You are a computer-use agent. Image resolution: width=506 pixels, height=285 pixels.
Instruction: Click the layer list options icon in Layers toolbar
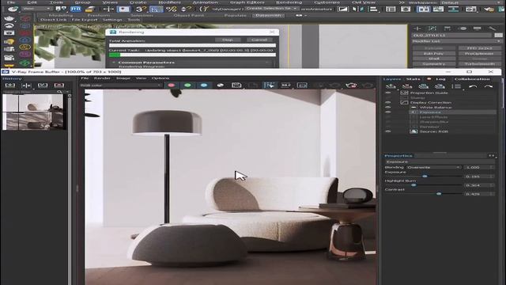pyautogui.click(x=456, y=86)
